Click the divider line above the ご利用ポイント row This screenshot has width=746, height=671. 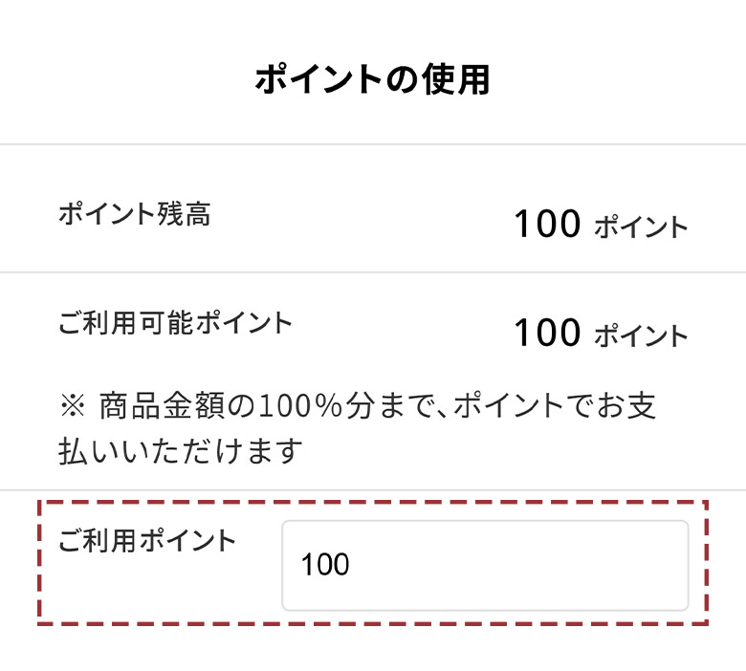click(373, 489)
